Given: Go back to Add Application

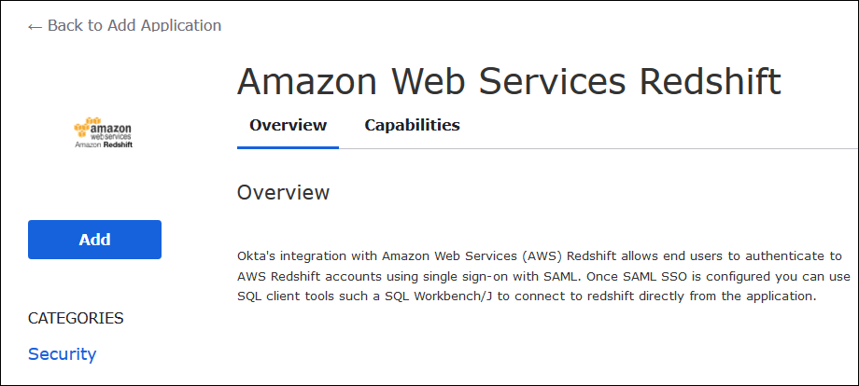Looking at the screenshot, I should click(134, 26).
